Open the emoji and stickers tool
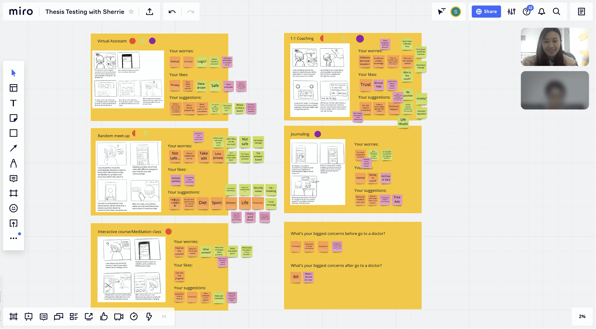This screenshot has width=596, height=329. coord(13,208)
